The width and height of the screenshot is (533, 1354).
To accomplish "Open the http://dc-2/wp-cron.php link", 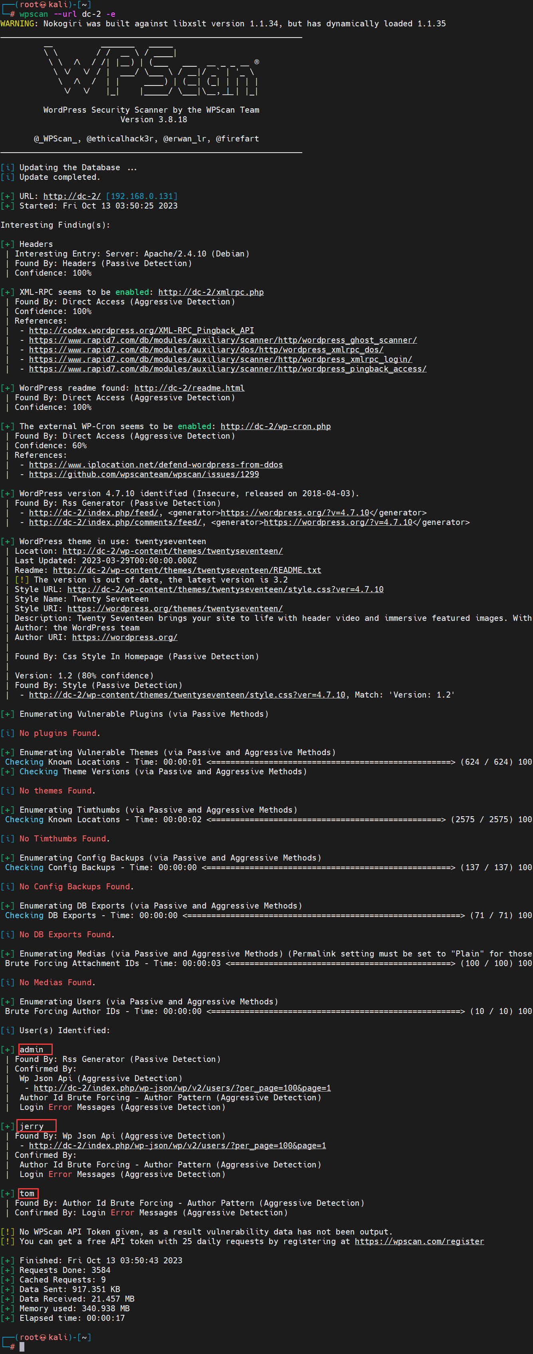I will (276, 426).
